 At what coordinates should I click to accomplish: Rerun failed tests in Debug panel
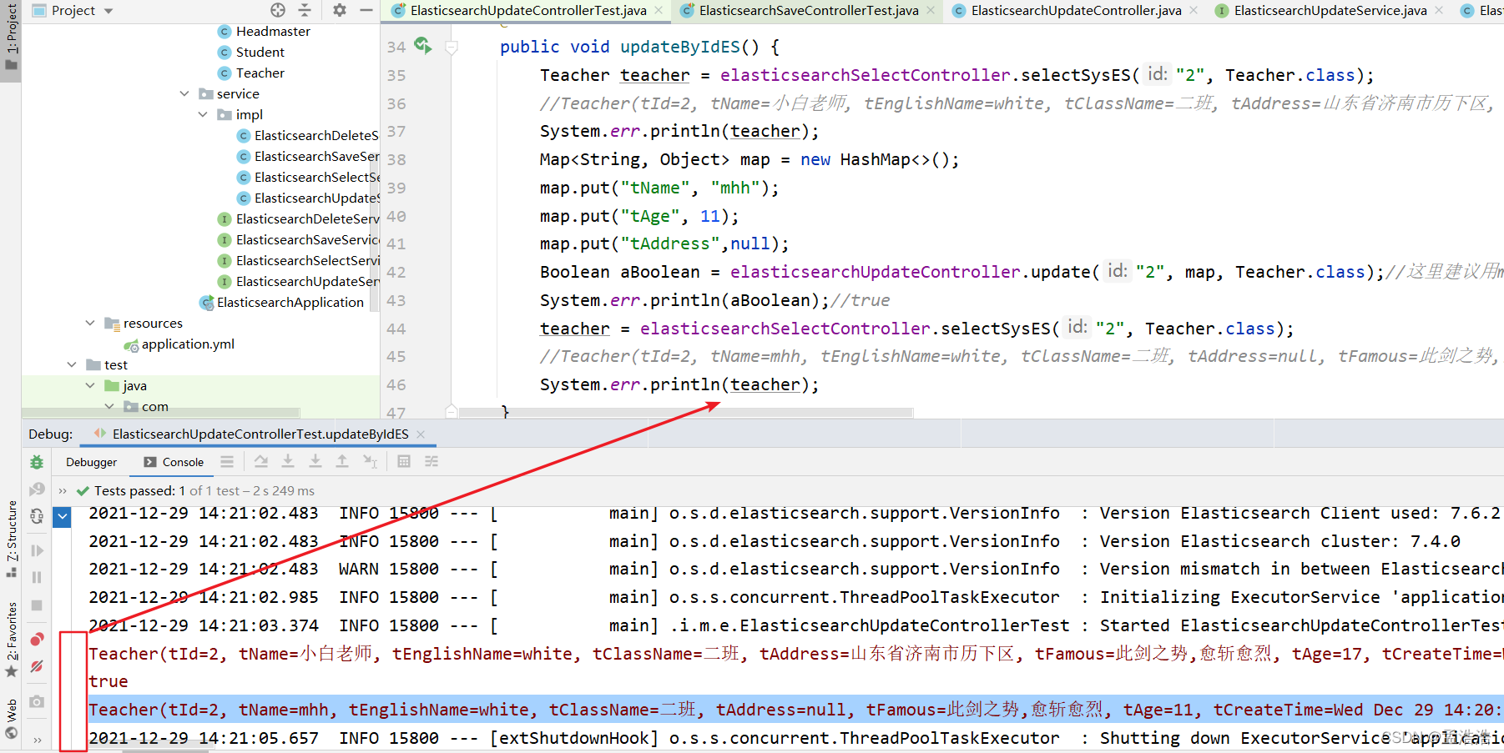(37, 489)
